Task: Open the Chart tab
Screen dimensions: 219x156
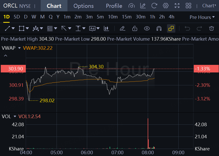Action: click(54, 6)
